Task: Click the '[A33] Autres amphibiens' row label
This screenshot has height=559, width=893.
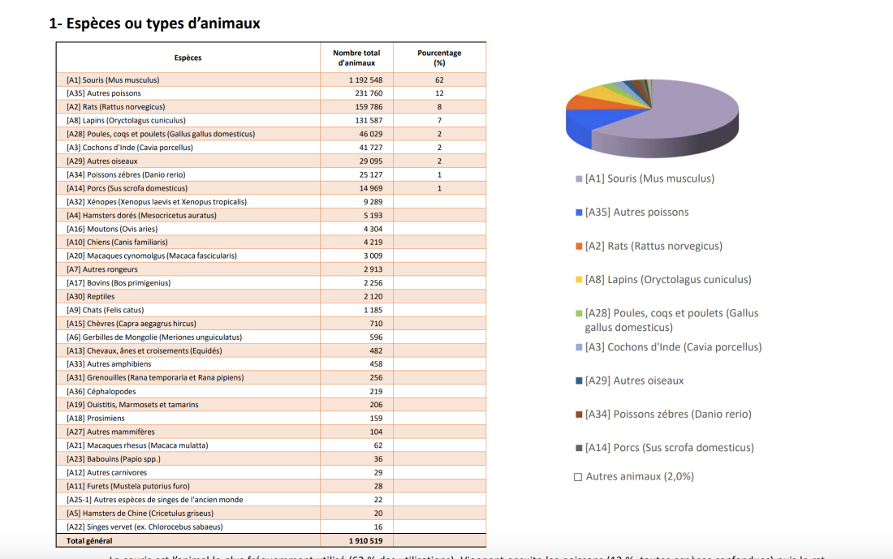Action: click(109, 364)
